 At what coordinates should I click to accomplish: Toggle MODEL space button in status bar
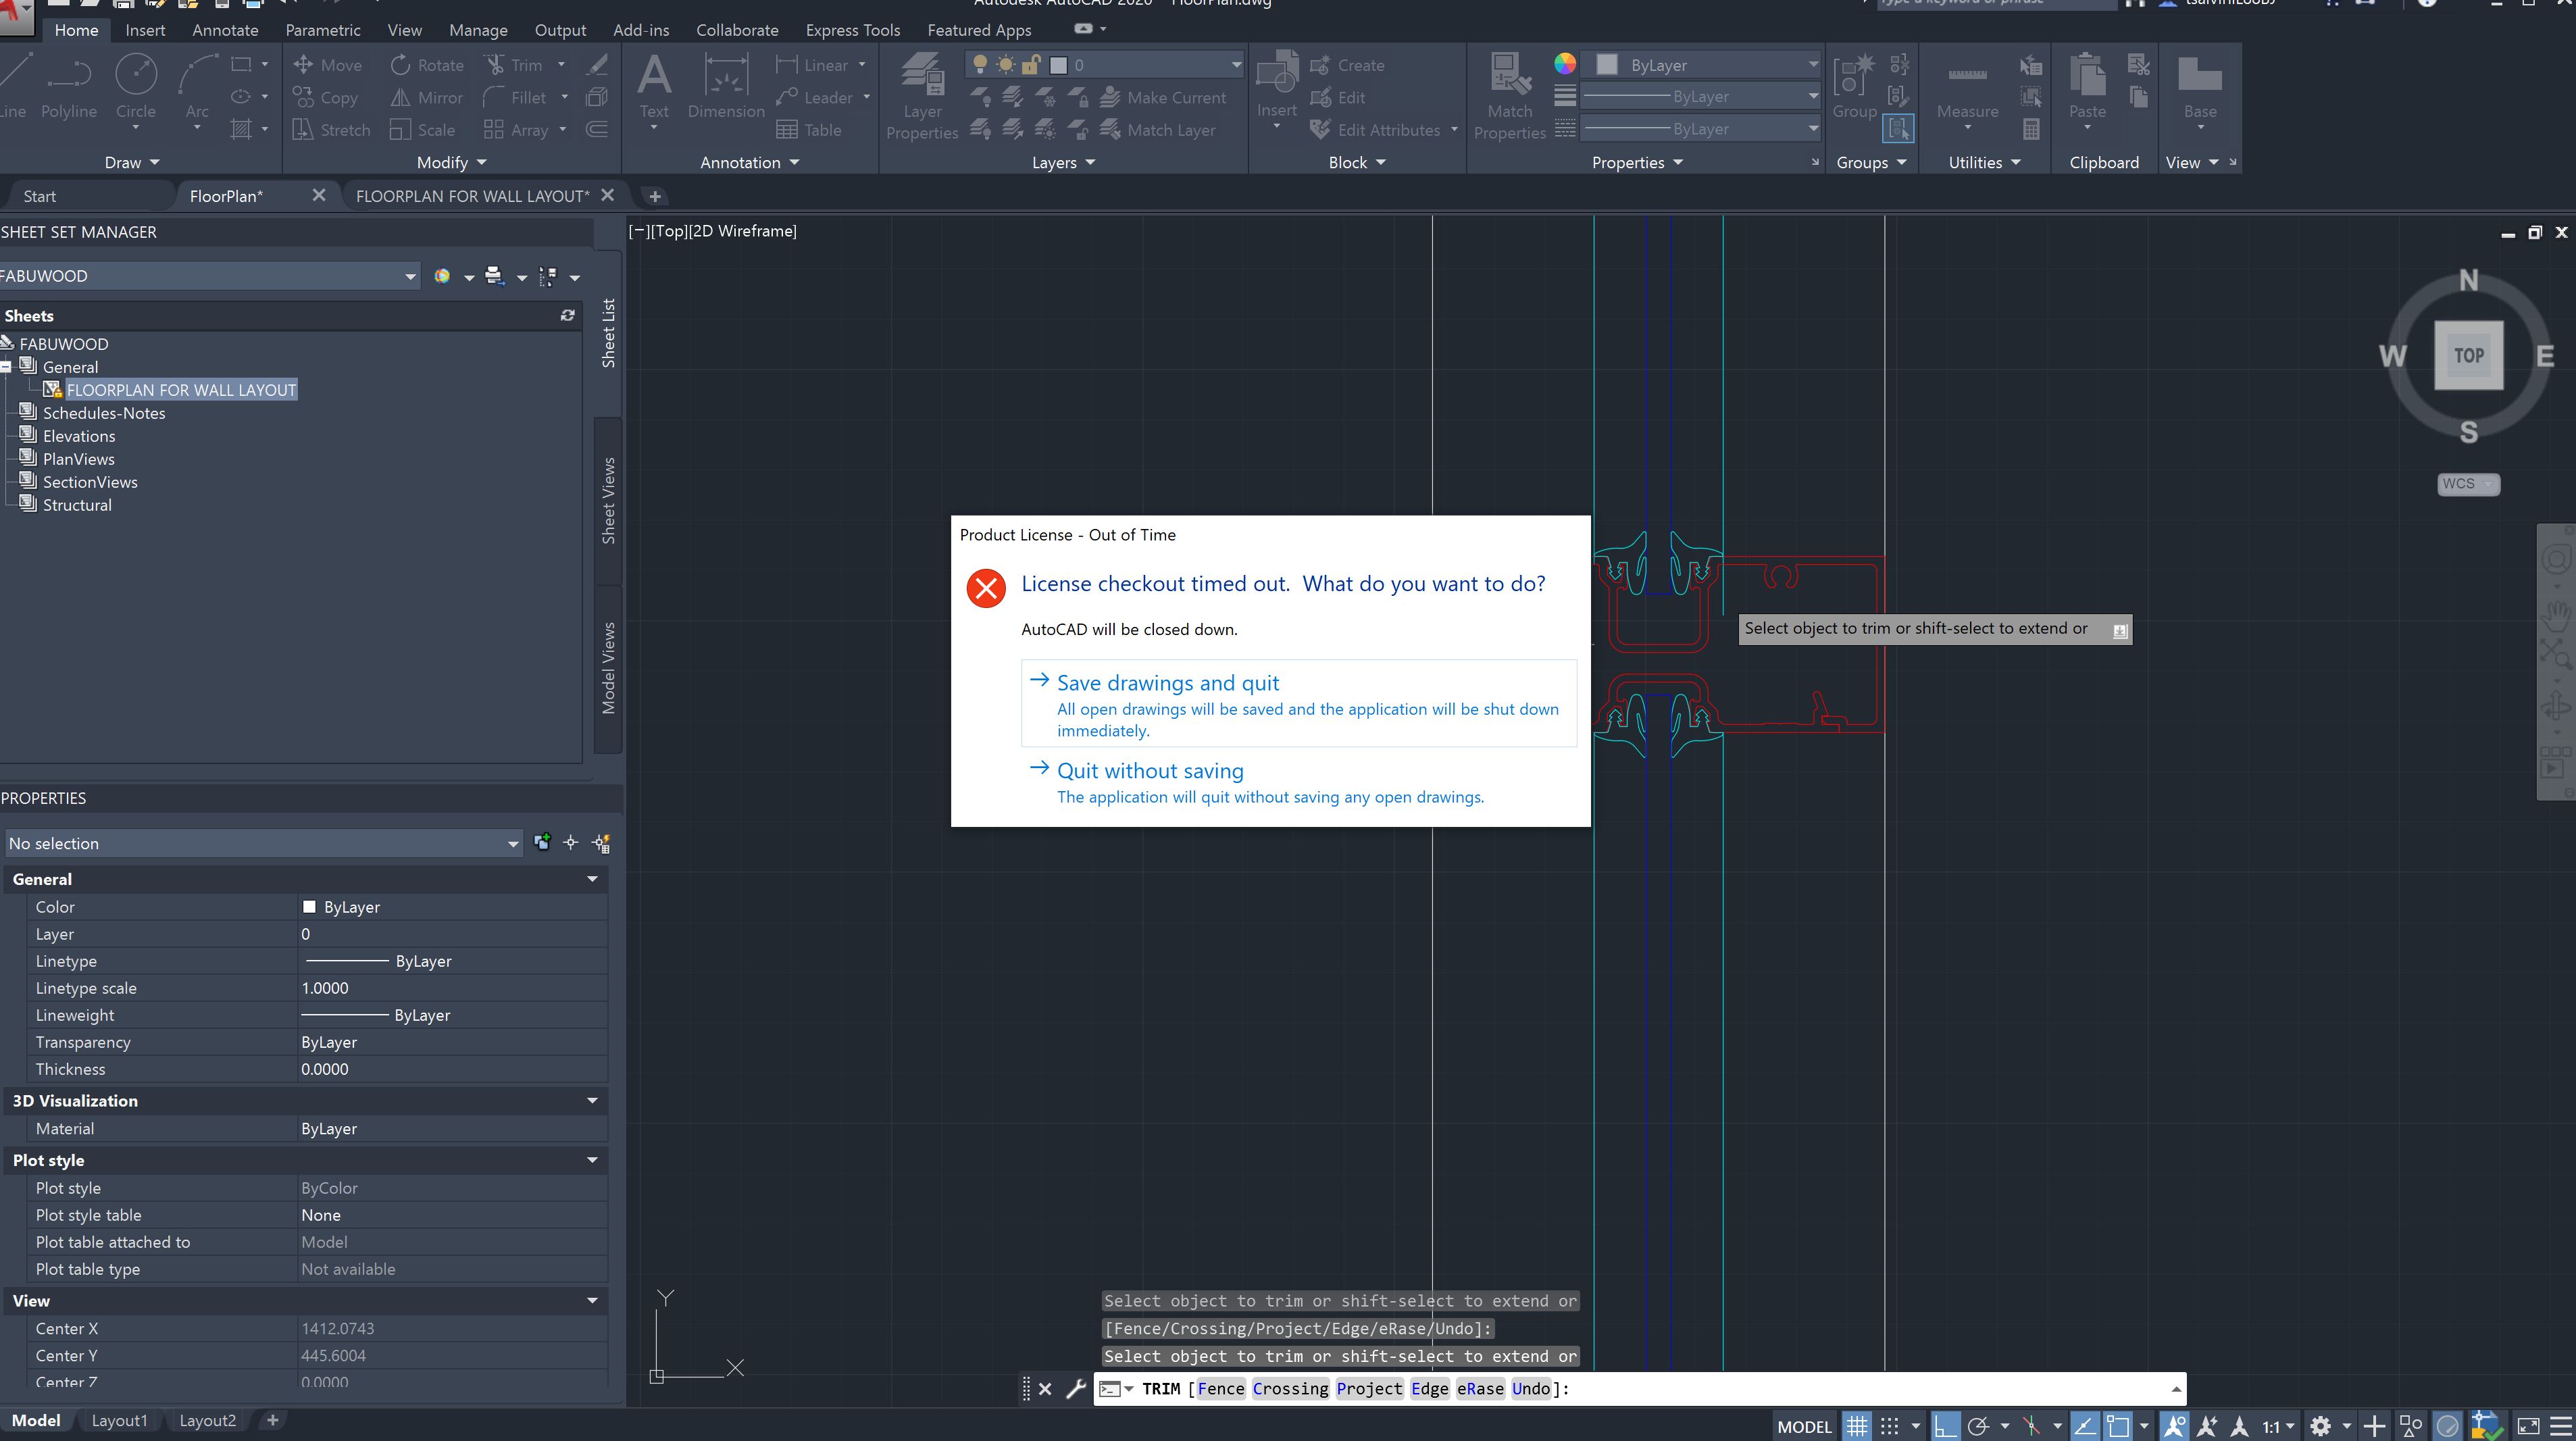[x=1804, y=1427]
